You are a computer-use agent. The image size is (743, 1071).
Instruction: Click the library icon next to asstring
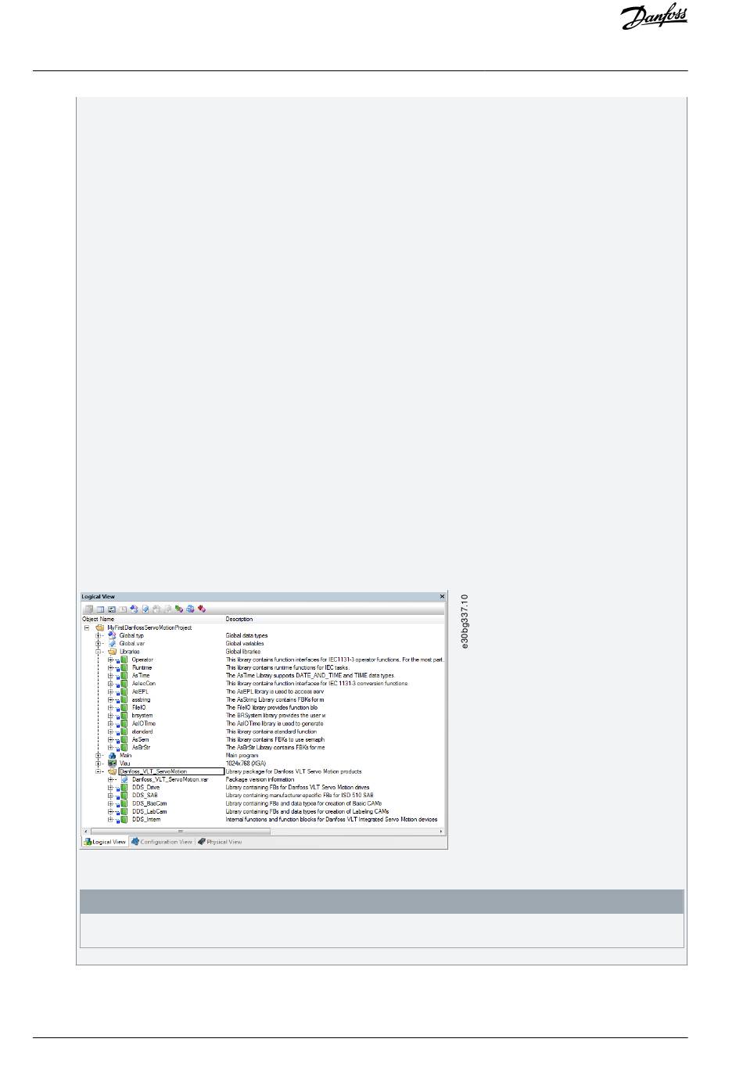pos(124,699)
